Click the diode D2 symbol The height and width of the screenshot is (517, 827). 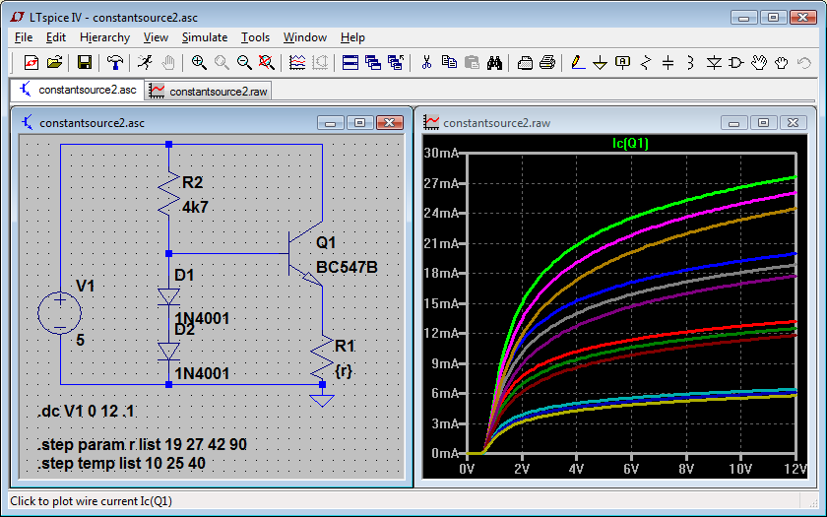click(x=168, y=352)
